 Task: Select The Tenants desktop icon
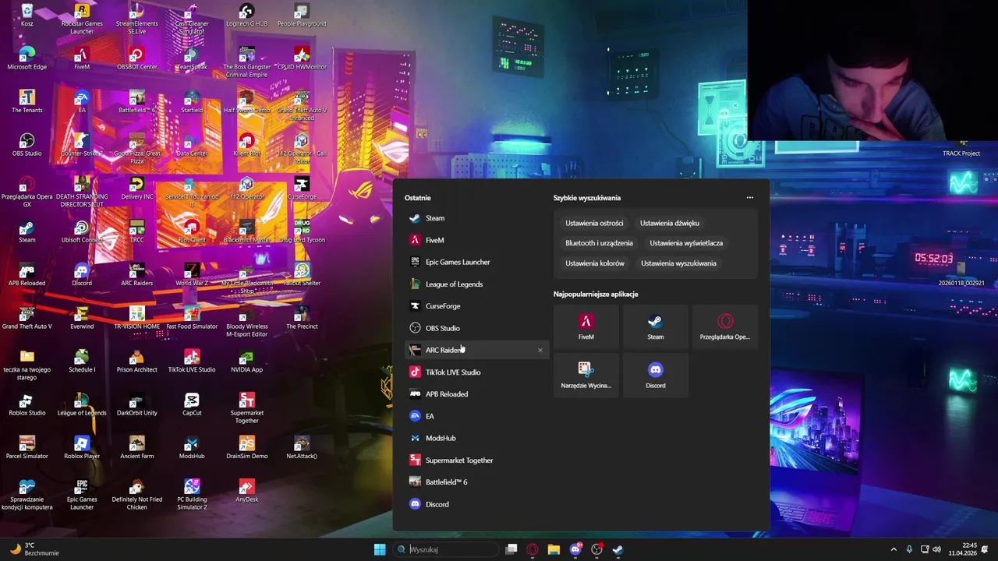click(x=27, y=101)
